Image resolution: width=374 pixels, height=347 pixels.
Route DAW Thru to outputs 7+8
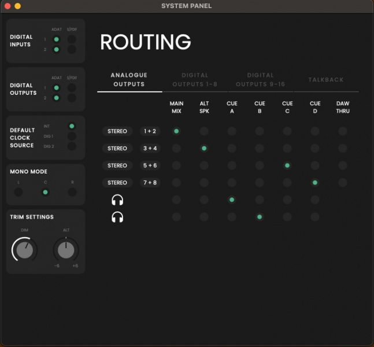[343, 183]
